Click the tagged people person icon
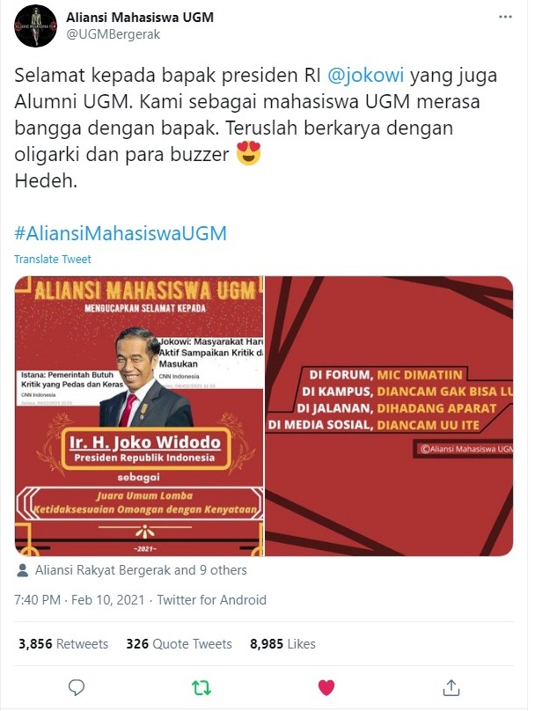 22,570
